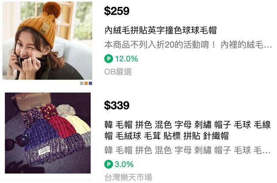Click the 12.0% points reward text
Screen dimensions: 277x183
pyautogui.click(x=126, y=59)
